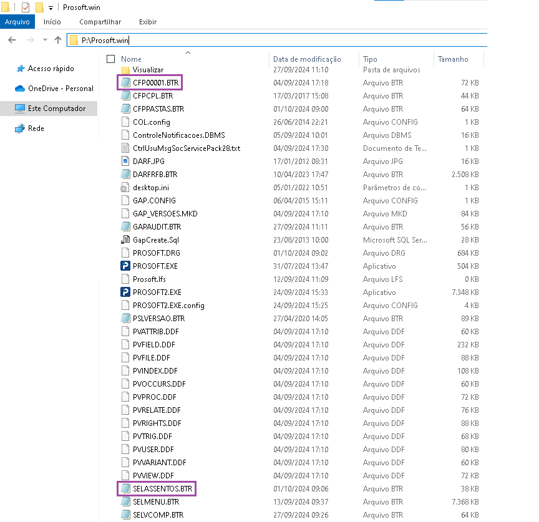Click the PSLVERSAO.BTR file icon
Image resolution: width=539 pixels, height=522 pixels.
125,319
